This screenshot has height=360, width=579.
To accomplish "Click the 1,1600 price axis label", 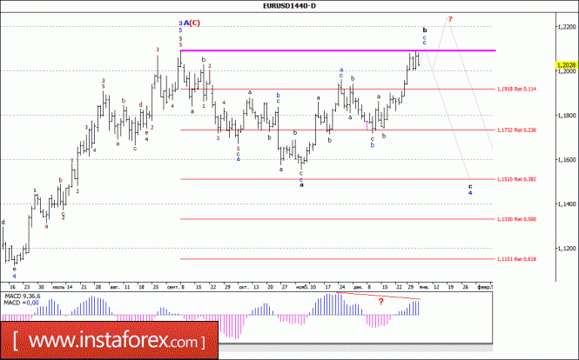I will click(567, 160).
